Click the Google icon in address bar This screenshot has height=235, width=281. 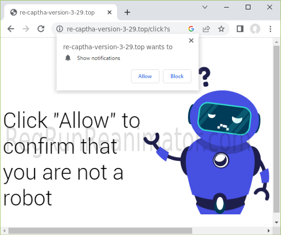tap(191, 29)
